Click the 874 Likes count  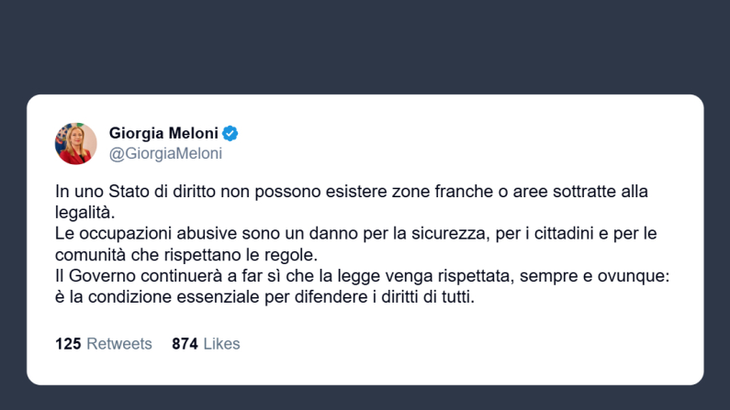point(206,344)
